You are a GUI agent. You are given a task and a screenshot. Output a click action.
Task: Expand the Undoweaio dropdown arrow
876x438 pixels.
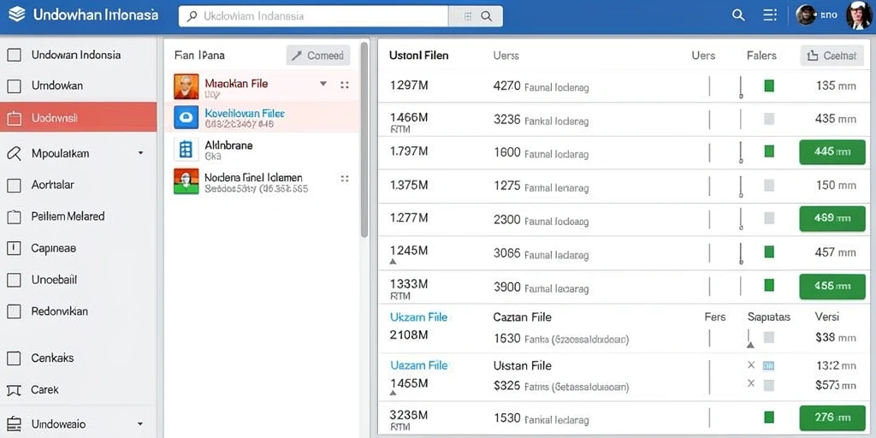coord(139,424)
